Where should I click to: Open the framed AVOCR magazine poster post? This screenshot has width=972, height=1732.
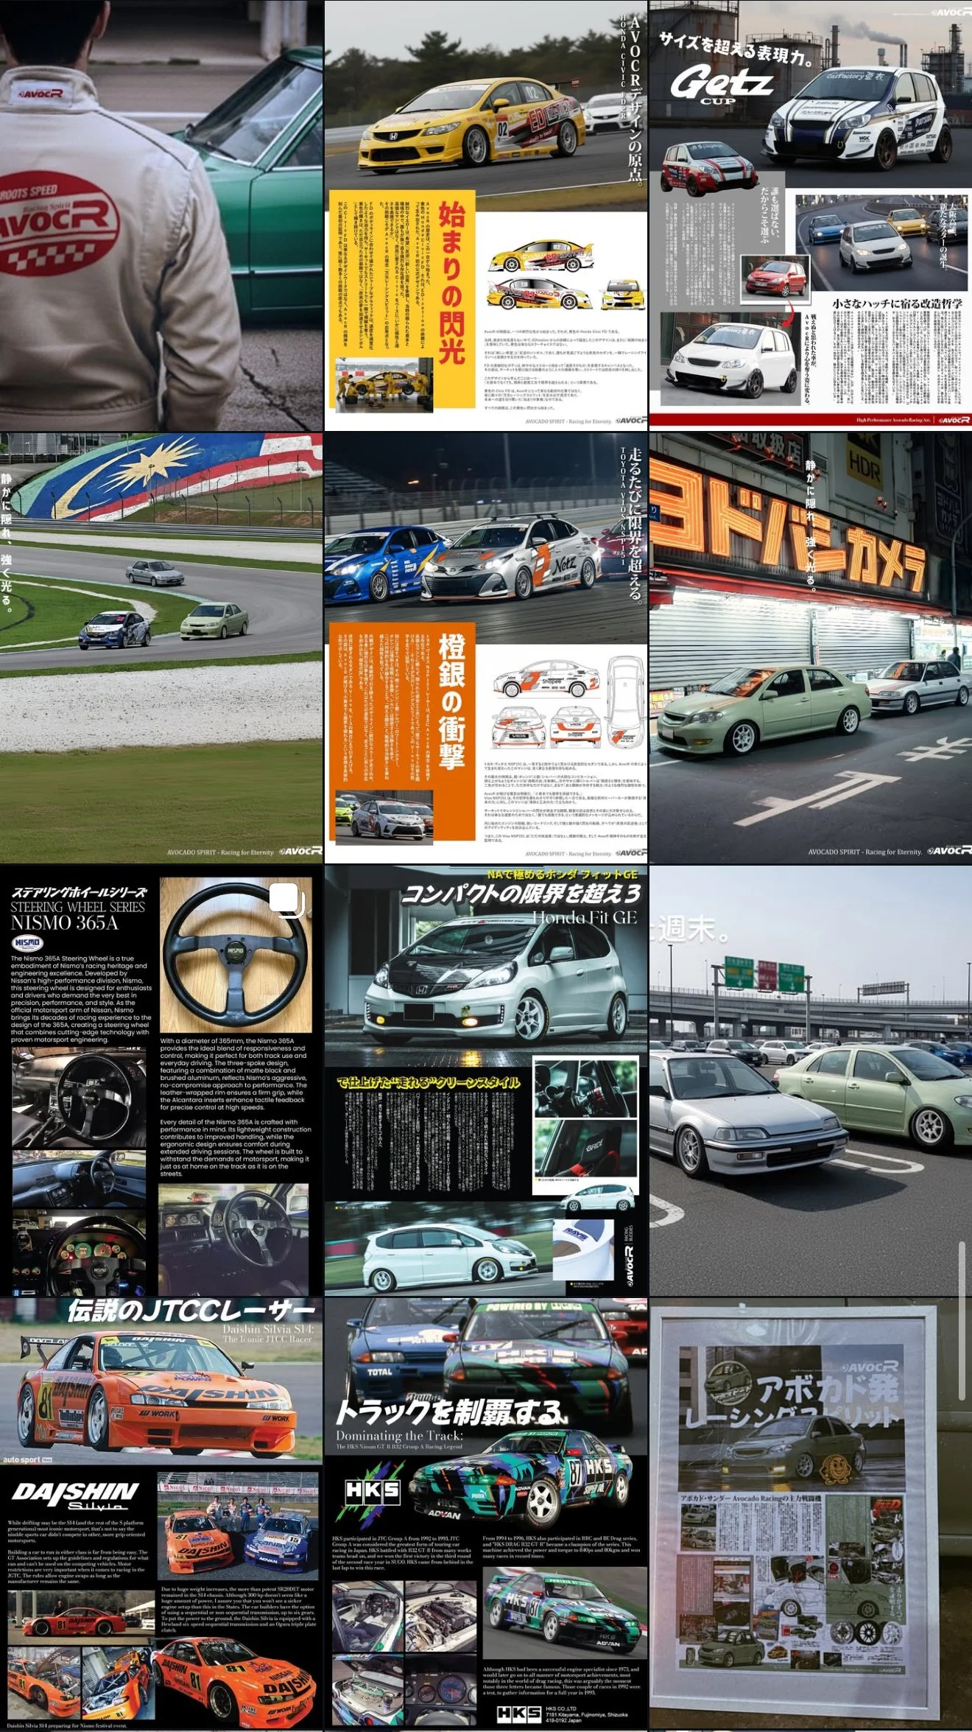pyautogui.click(x=811, y=1515)
